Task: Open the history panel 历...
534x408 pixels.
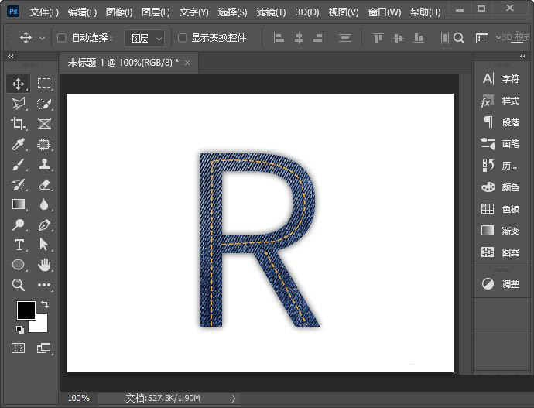Action: (x=500, y=165)
